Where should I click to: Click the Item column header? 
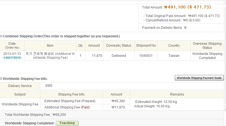coord(50,46)
